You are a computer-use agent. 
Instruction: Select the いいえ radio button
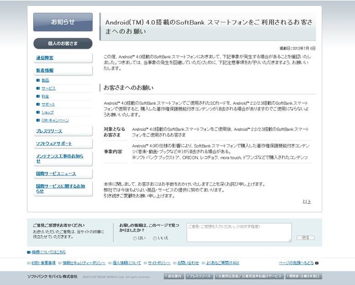coord(155,238)
